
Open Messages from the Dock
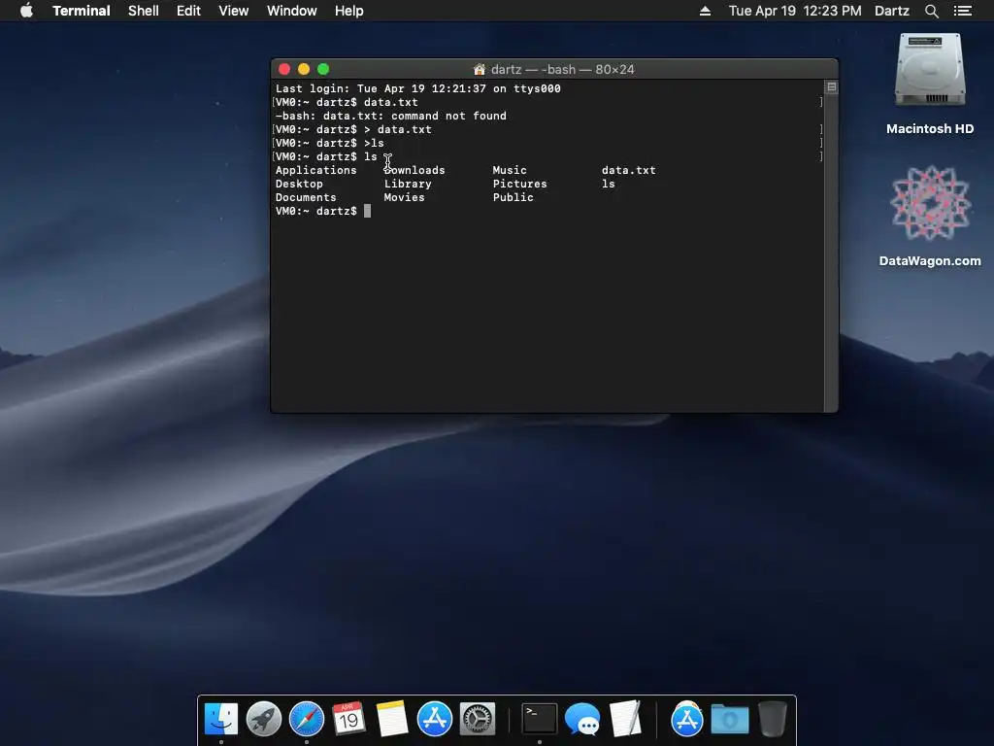[x=582, y=720]
